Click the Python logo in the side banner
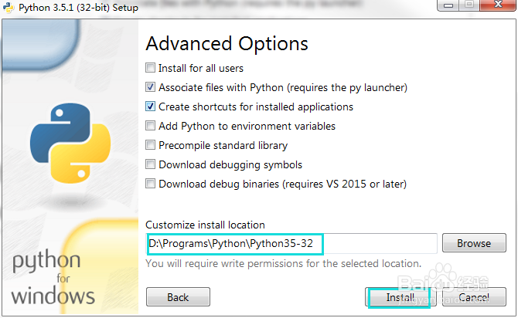 coord(70,143)
